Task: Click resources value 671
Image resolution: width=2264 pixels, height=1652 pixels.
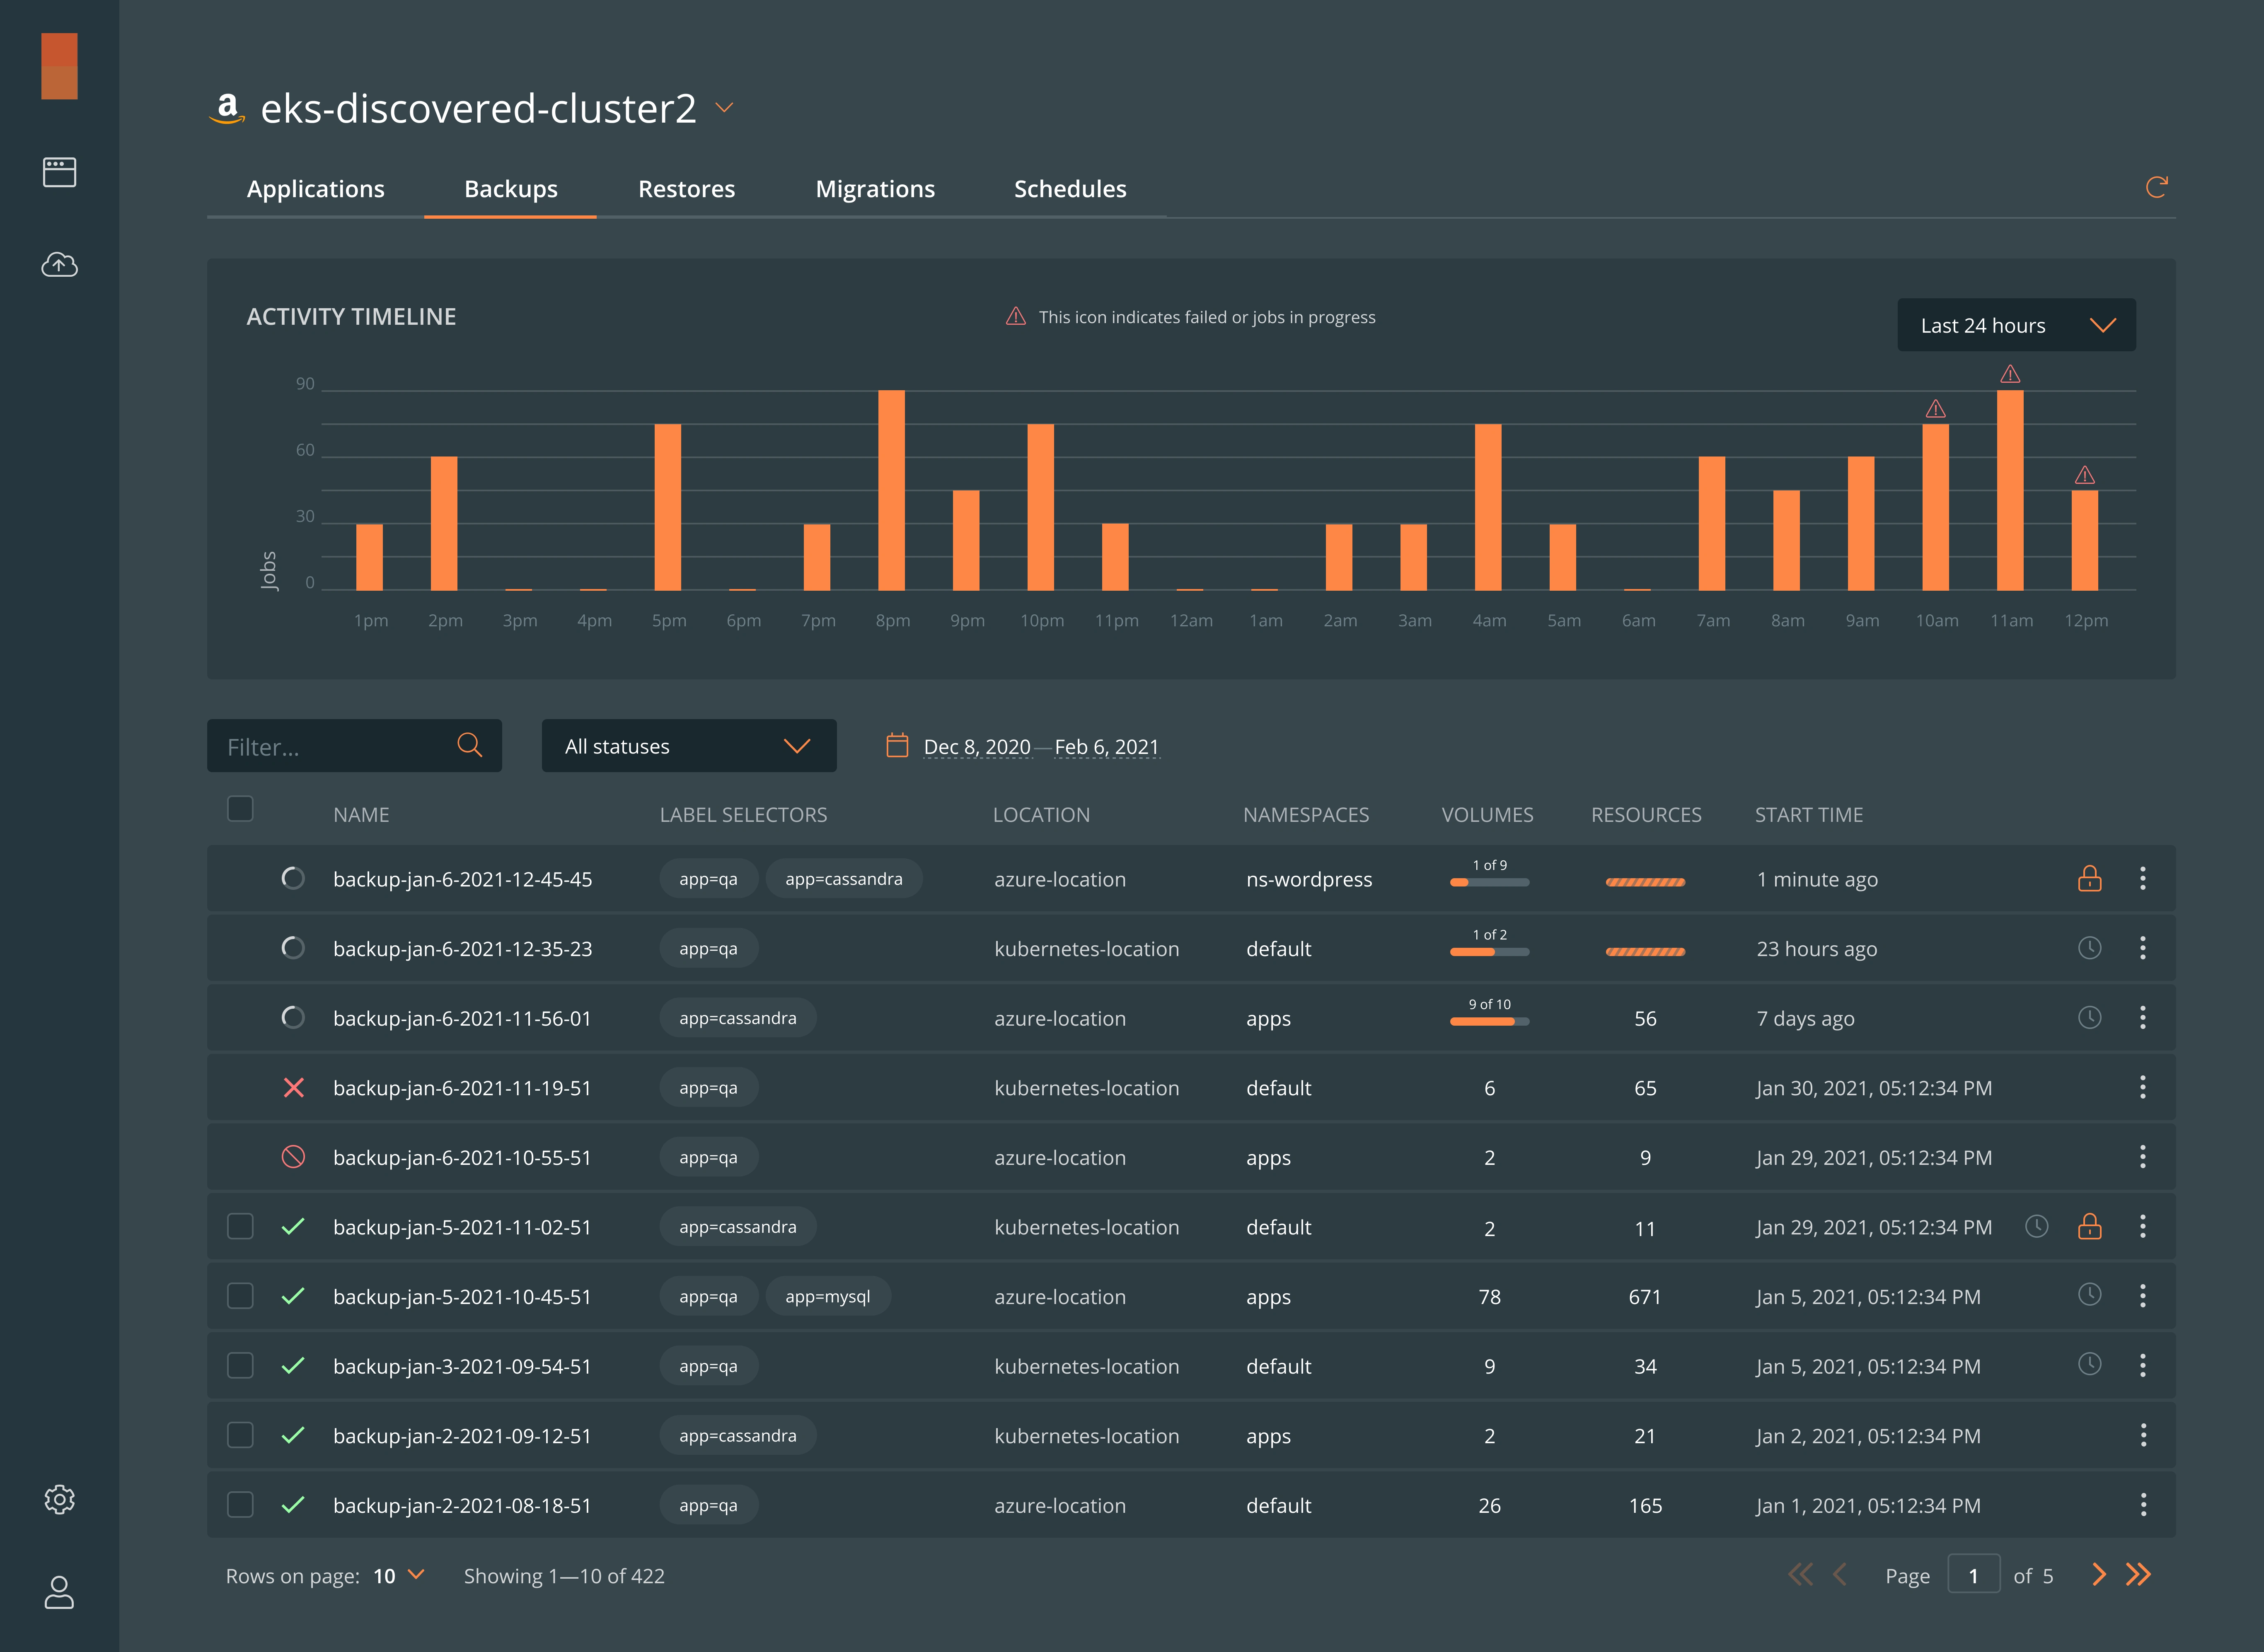Action: click(1645, 1297)
